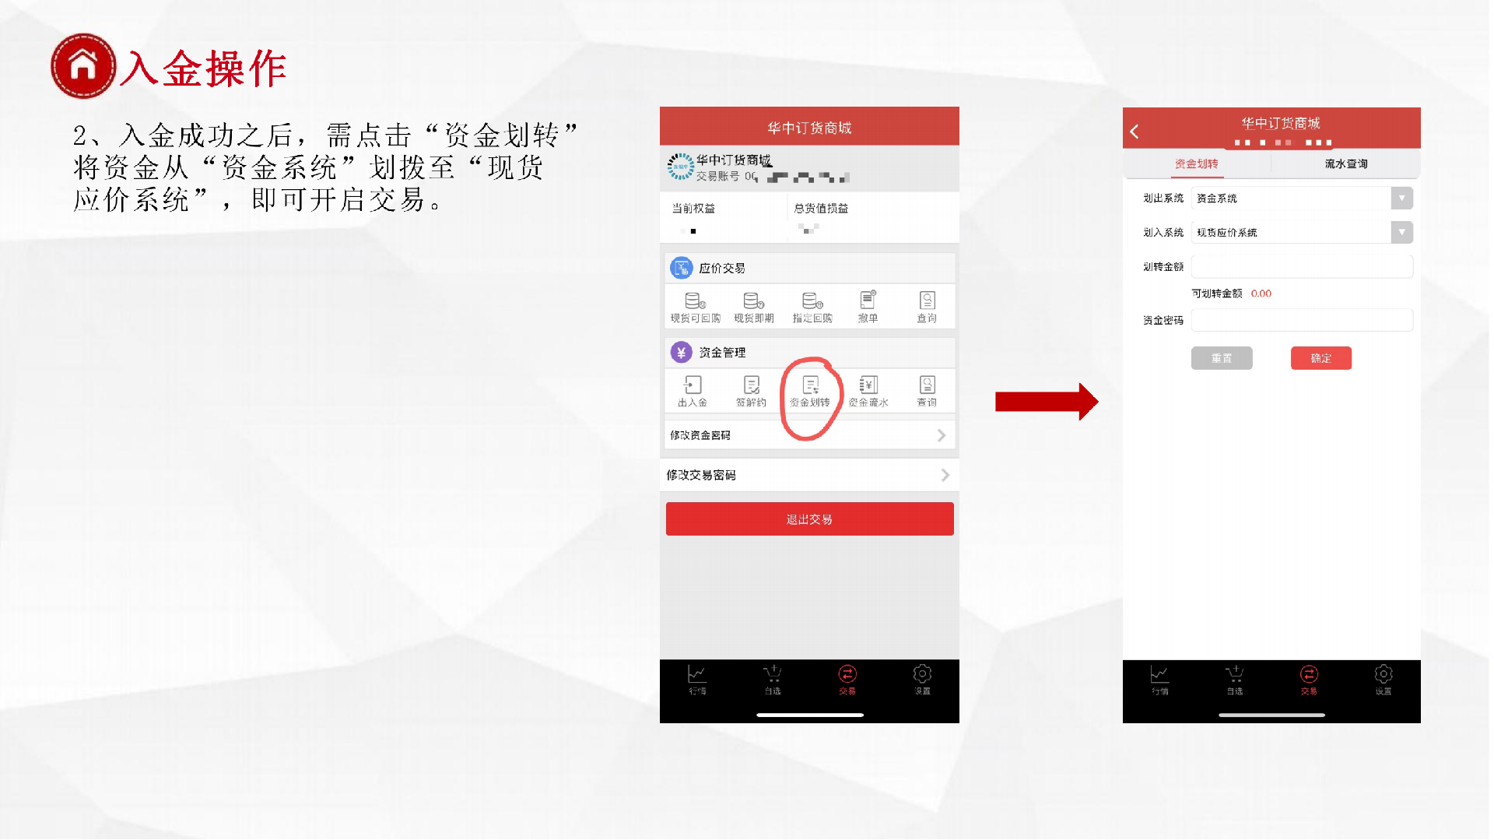Open 资金划转 icon in 资金管理

pyautogui.click(x=810, y=392)
